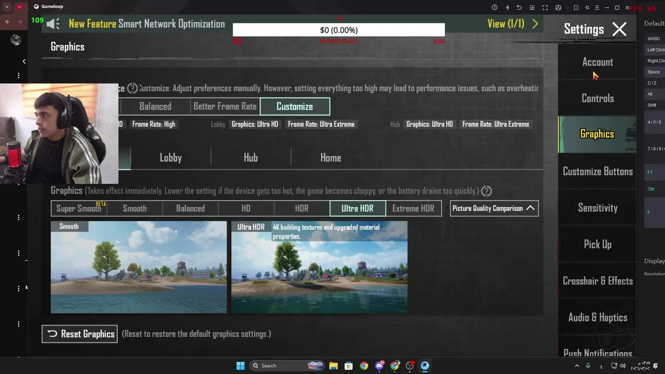Switch to Home graphics tab
The image size is (665, 374).
[x=331, y=158]
